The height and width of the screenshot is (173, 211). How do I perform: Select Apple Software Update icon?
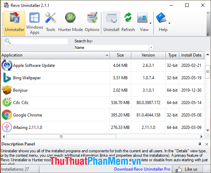(7, 65)
